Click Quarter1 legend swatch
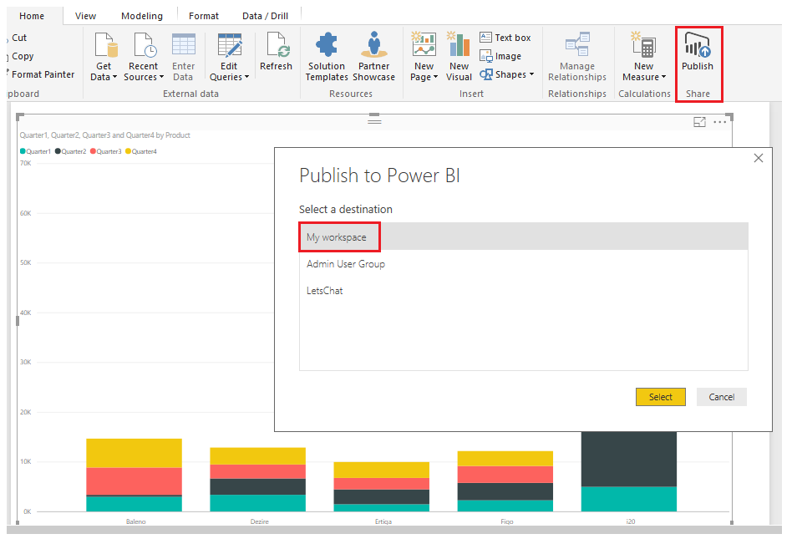 click(23, 151)
